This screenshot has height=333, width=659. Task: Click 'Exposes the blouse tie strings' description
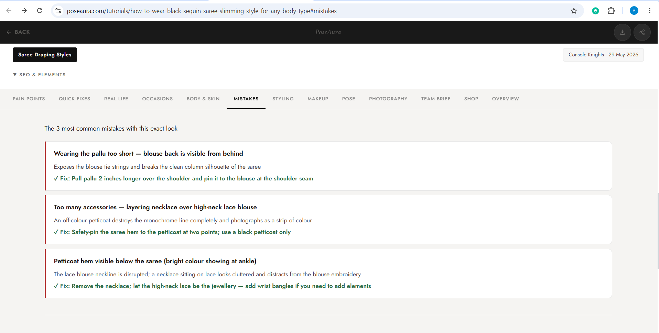[x=157, y=167]
